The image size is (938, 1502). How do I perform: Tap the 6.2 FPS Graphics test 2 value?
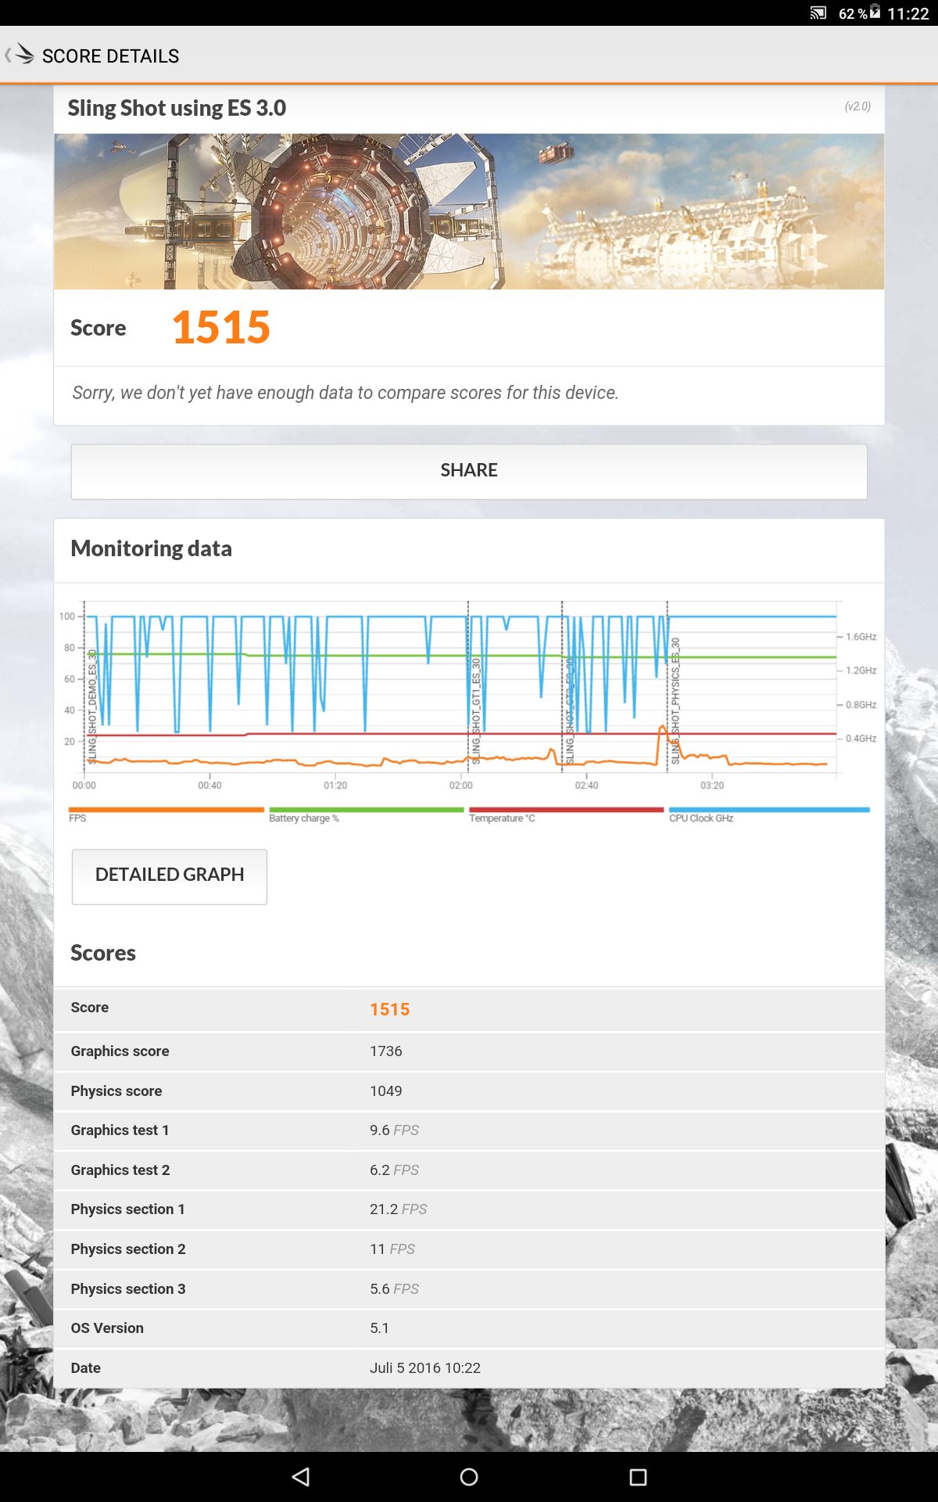click(394, 1170)
